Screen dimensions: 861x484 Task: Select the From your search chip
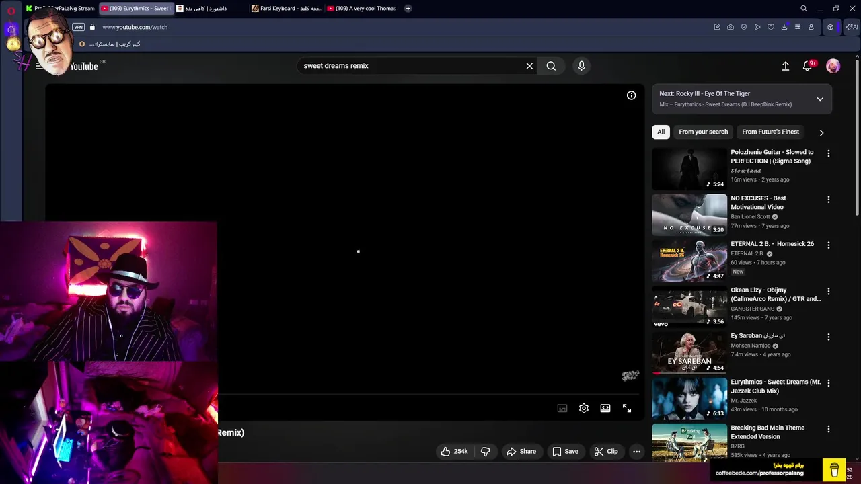pyautogui.click(x=703, y=132)
